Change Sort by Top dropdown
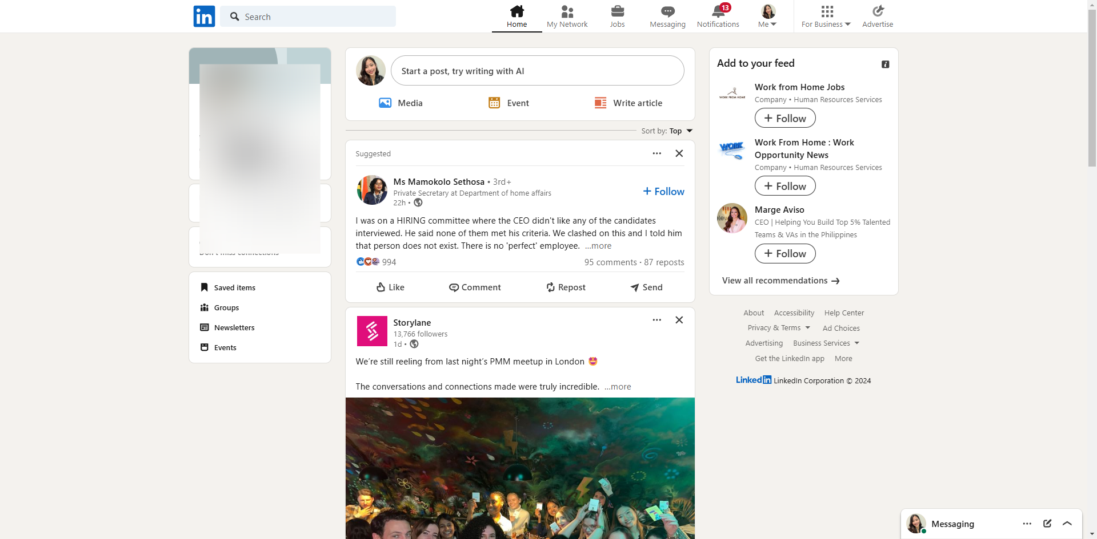This screenshot has height=539, width=1097. click(x=667, y=131)
